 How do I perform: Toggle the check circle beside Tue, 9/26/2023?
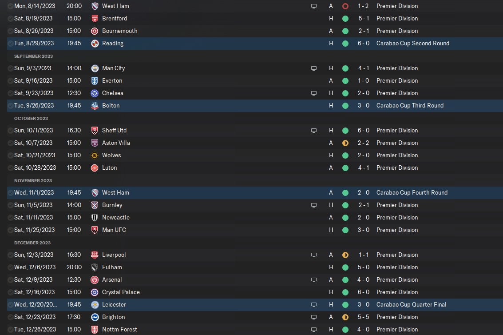pos(10,106)
